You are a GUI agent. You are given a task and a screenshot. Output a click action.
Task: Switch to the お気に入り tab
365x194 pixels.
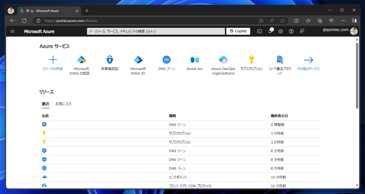coord(63,104)
